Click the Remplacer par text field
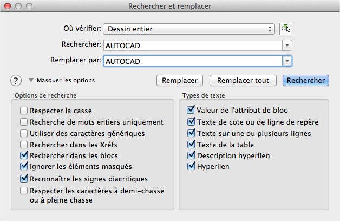 (x=192, y=61)
